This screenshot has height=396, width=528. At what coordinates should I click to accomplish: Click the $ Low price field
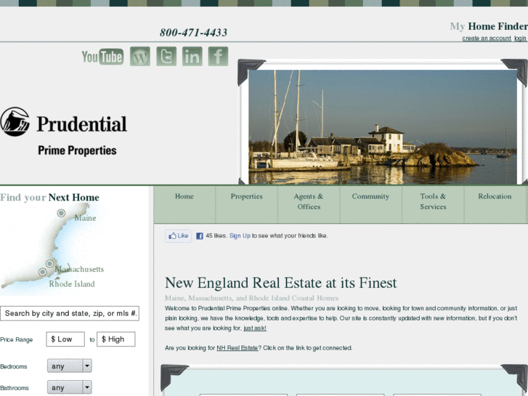click(x=65, y=339)
